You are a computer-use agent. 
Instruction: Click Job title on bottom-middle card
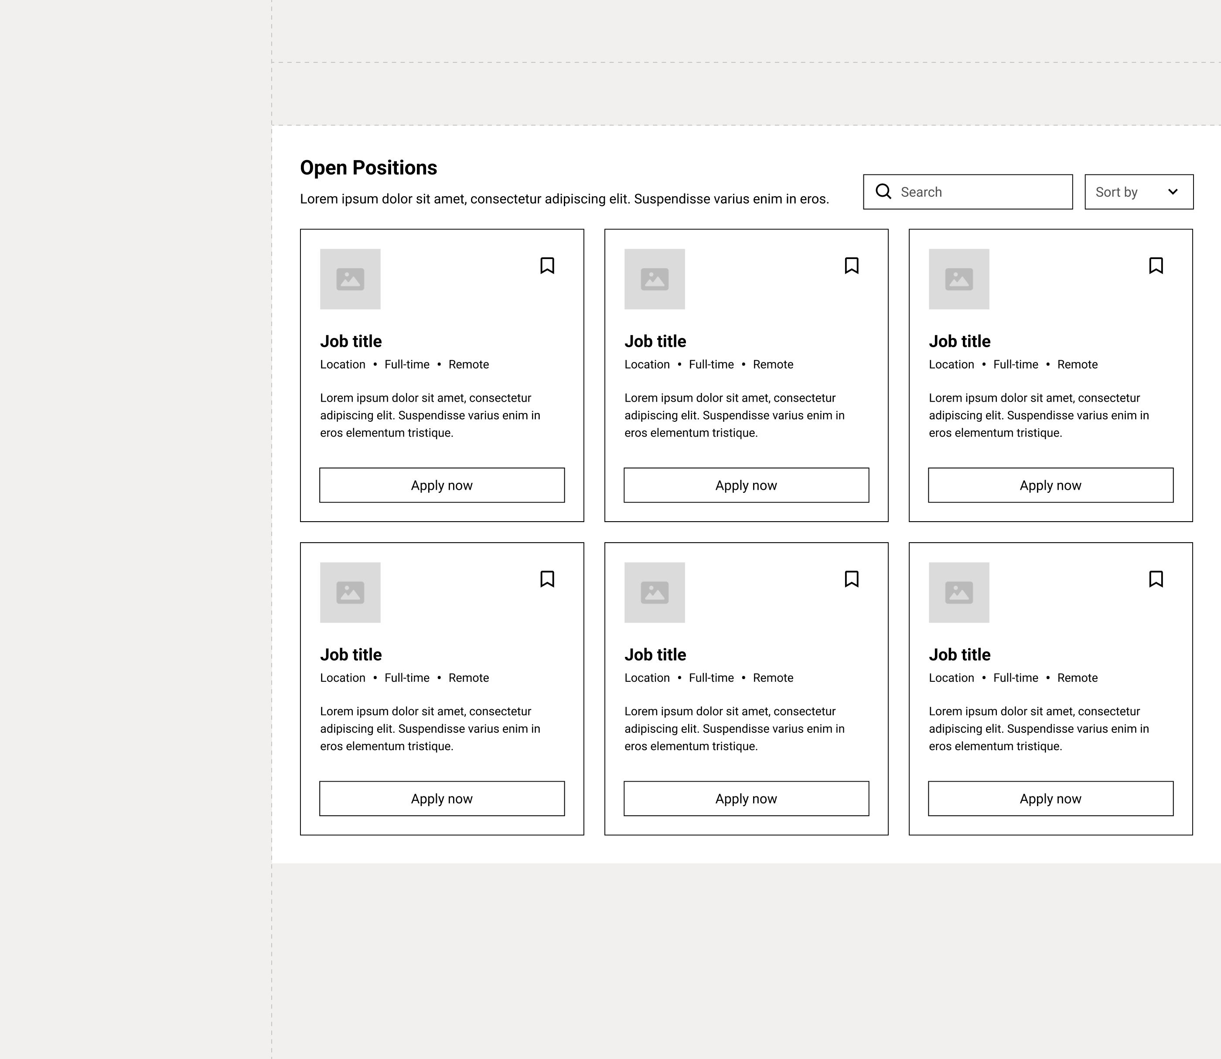pos(655,655)
